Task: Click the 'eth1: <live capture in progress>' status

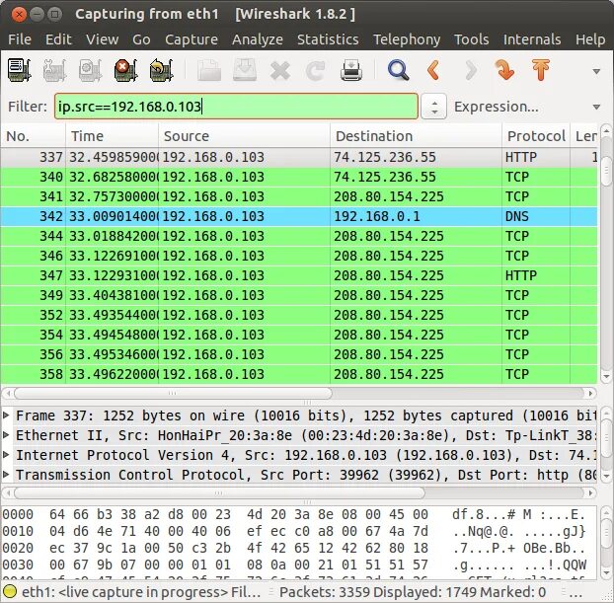Action: [x=141, y=592]
